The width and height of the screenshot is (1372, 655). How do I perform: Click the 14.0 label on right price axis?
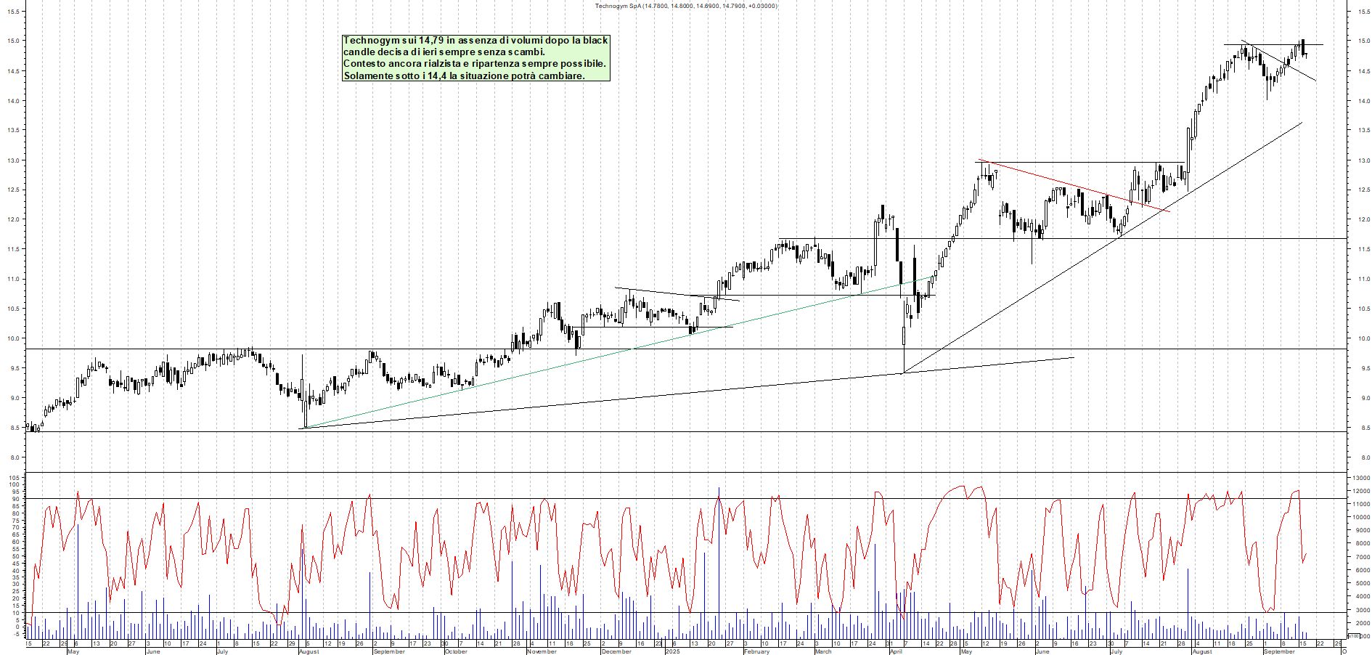1364,101
